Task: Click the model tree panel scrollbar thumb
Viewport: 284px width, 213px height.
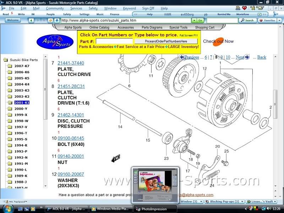Action: click(x=45, y=89)
